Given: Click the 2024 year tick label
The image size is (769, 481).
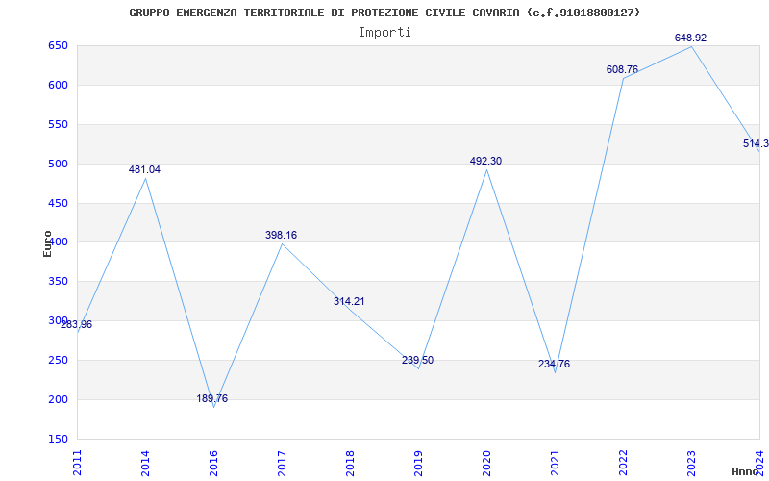Looking at the screenshot, I should (x=759, y=463).
